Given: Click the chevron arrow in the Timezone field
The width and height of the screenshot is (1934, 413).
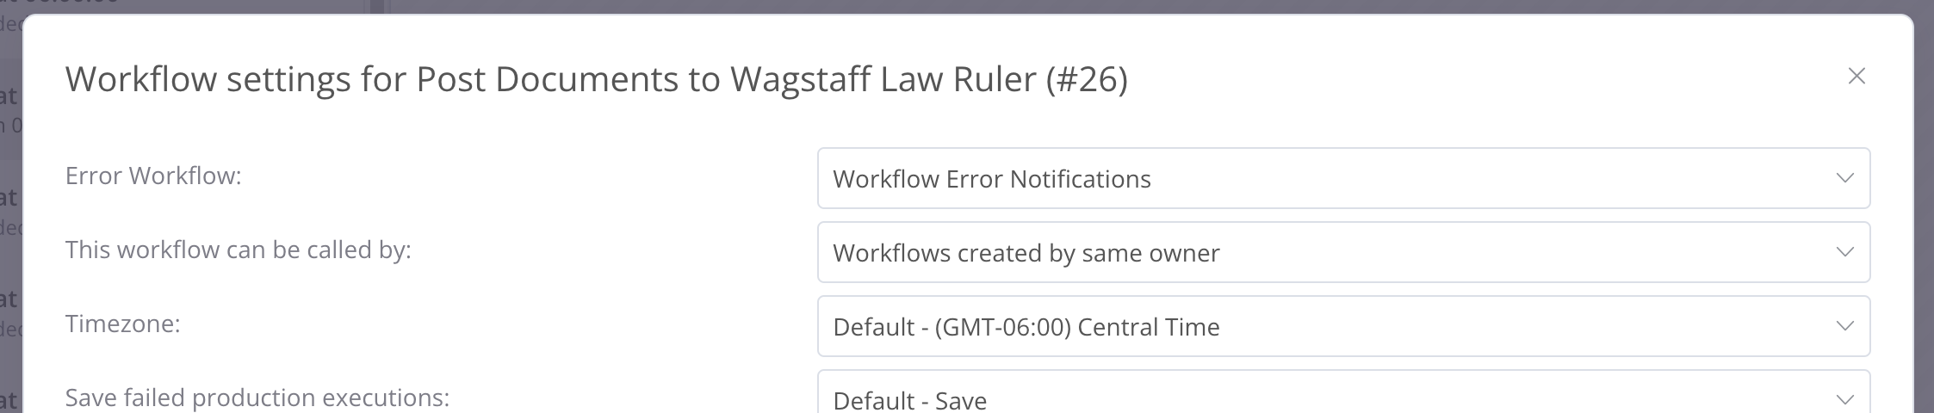Looking at the screenshot, I should click(x=1844, y=326).
